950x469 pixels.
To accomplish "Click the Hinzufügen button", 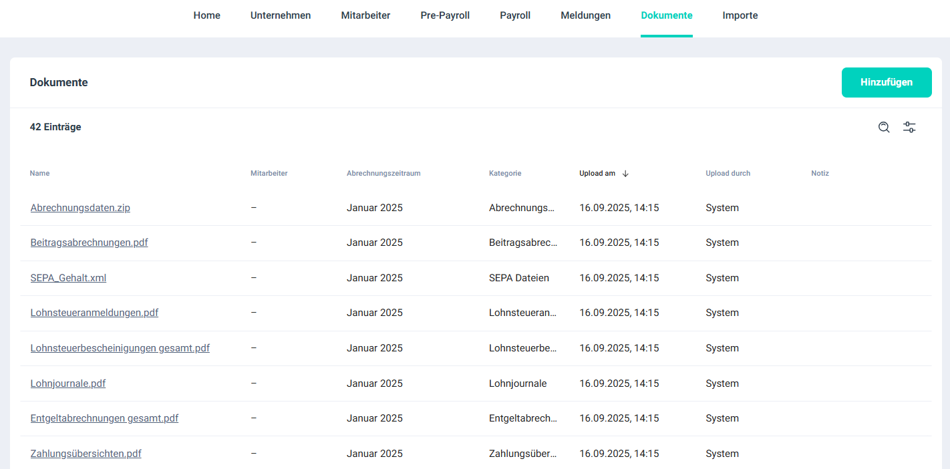I will pyautogui.click(x=886, y=82).
